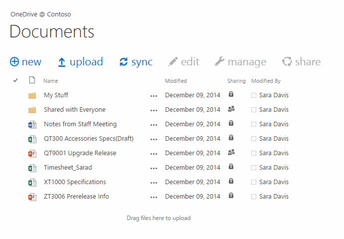Open the Shared with Everyone folder link
This screenshot has height=239, width=344.
74,110
